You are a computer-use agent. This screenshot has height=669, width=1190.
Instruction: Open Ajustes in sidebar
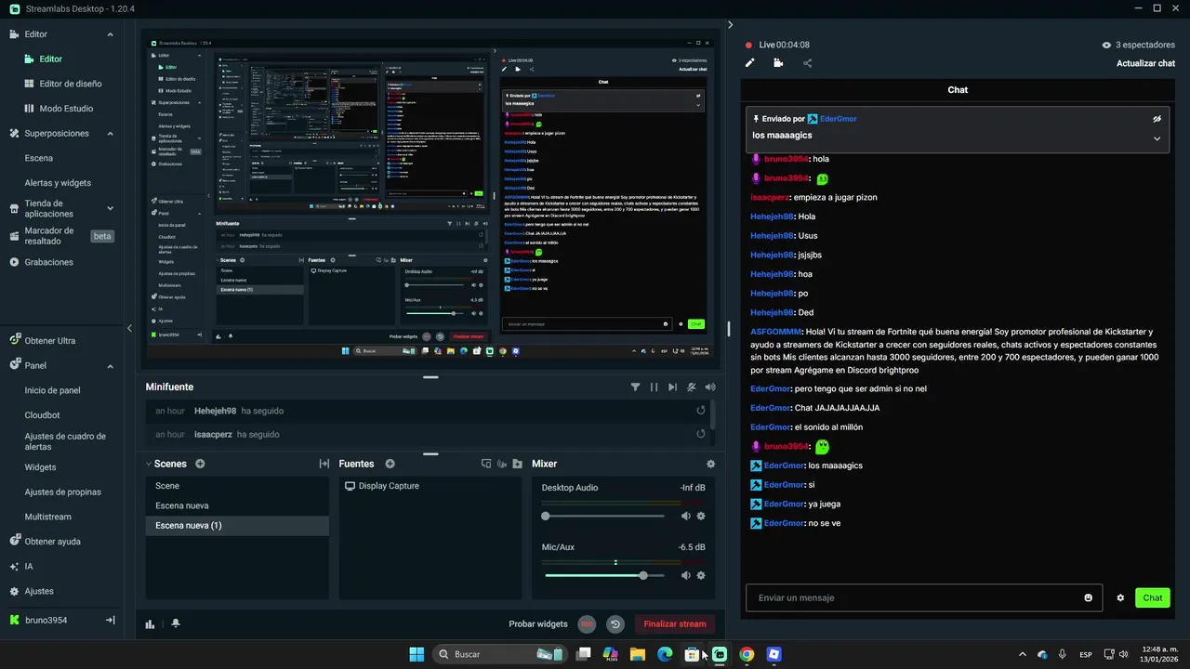[x=39, y=591]
